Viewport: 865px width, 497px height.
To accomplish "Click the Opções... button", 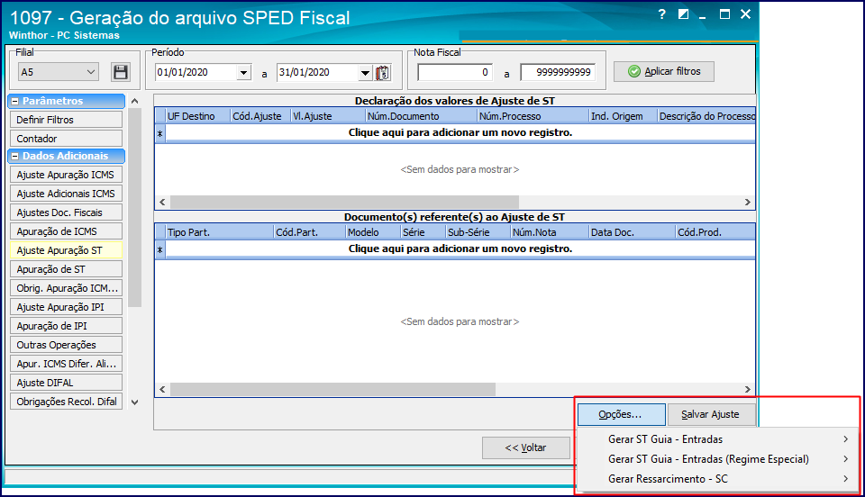I will [x=622, y=414].
